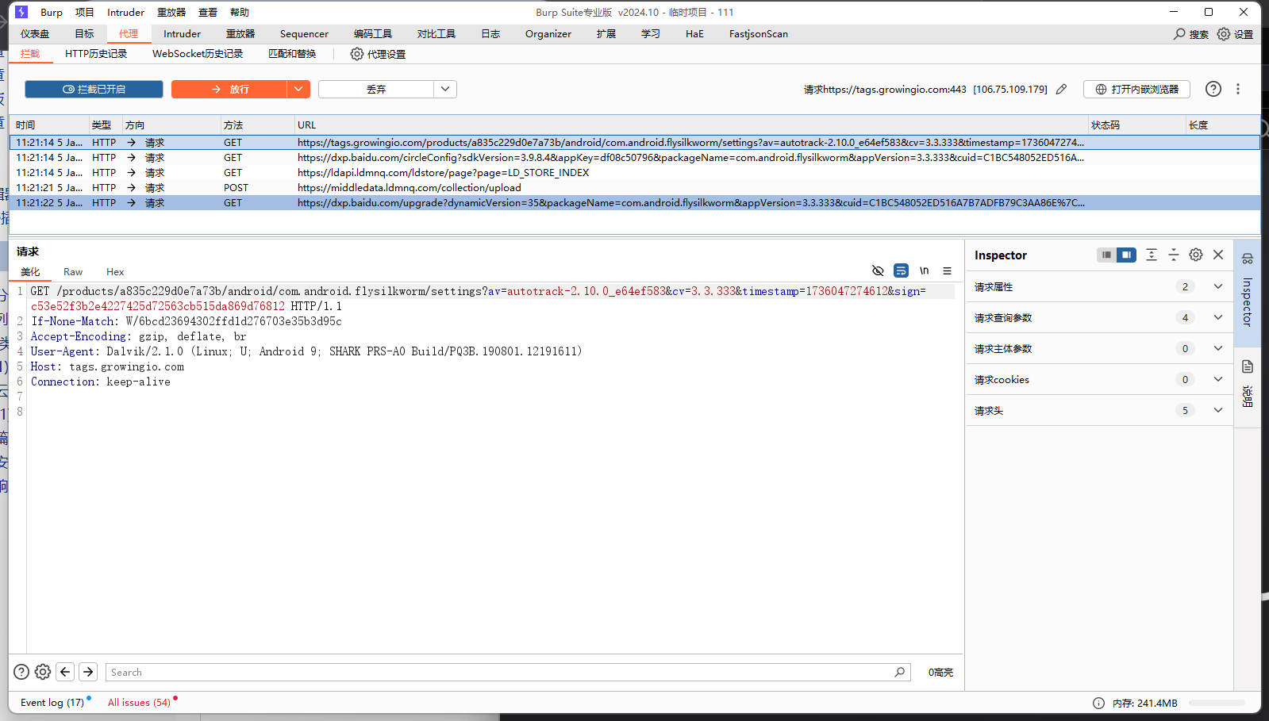Switch to the 仪表盘 tab
The image size is (1269, 721).
(x=35, y=34)
